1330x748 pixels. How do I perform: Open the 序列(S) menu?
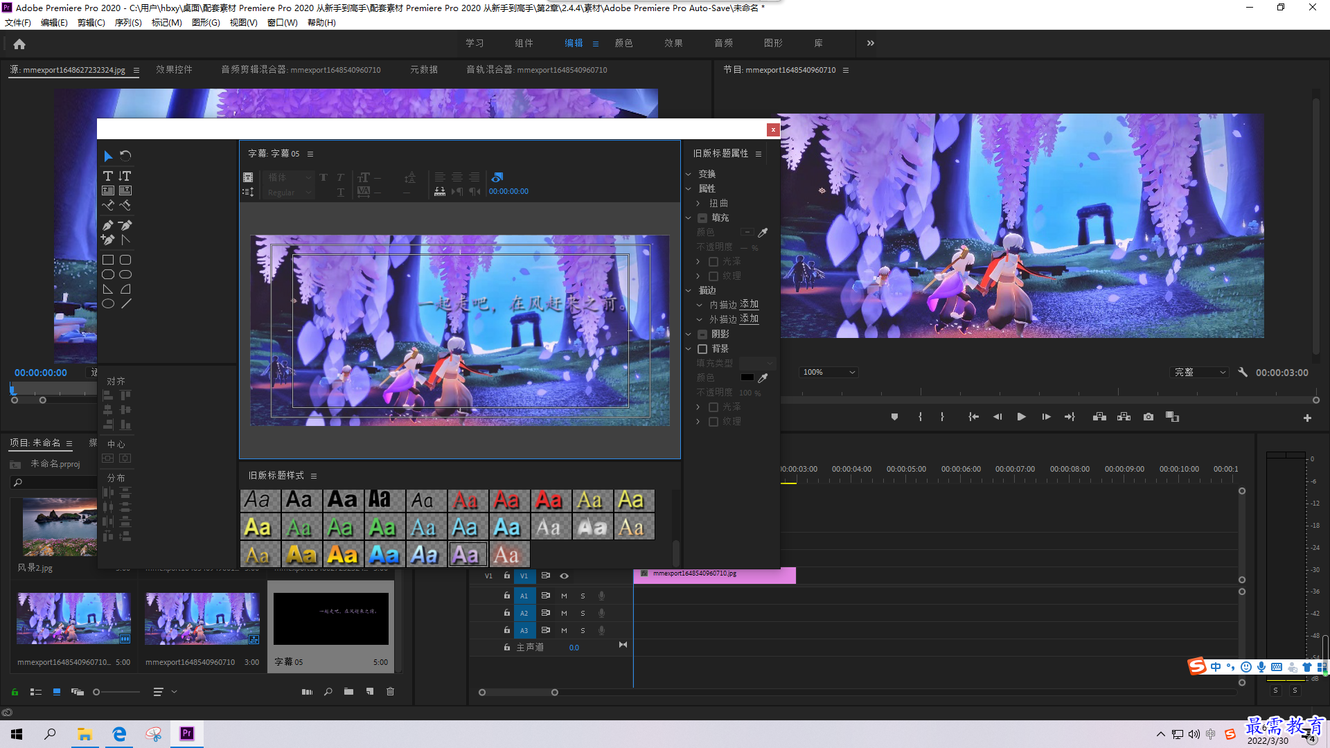[128, 23]
